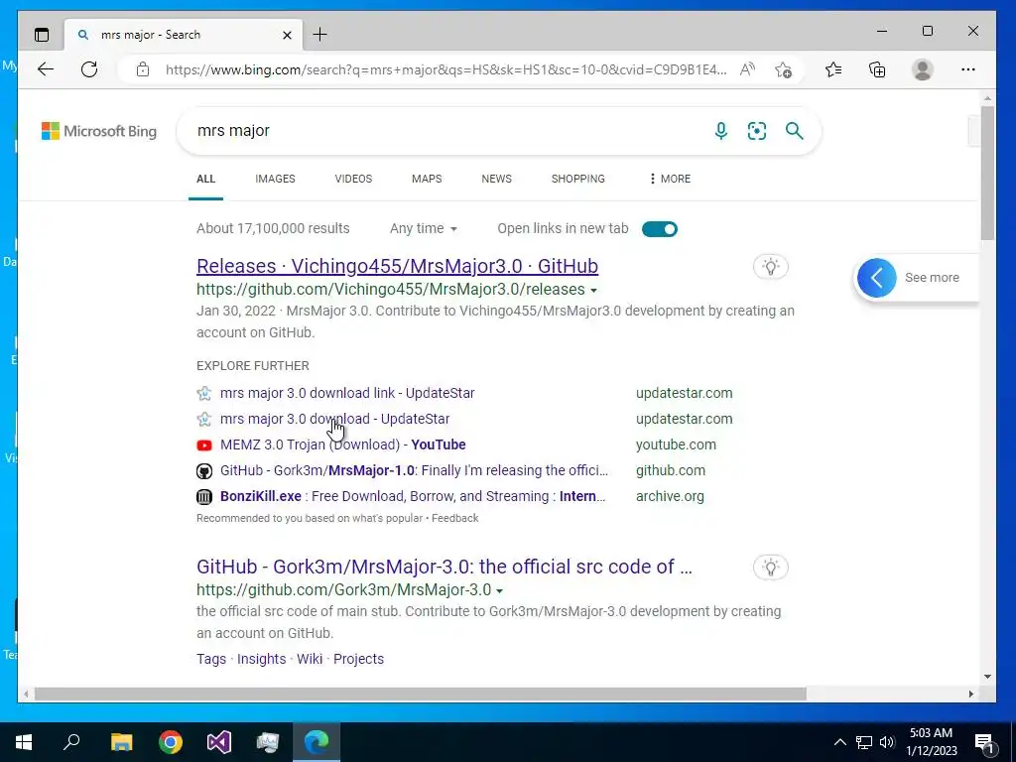Open the Collections icon
Screen dimensions: 1016x762
877,69
